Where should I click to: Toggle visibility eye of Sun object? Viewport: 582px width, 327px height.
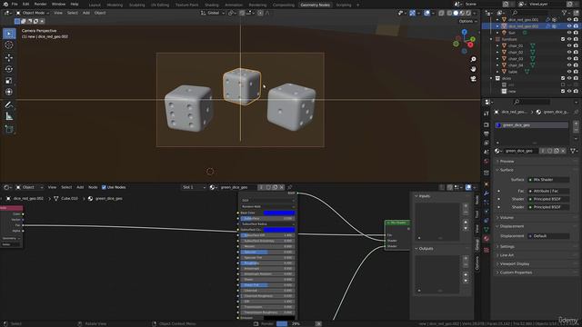coord(569,33)
